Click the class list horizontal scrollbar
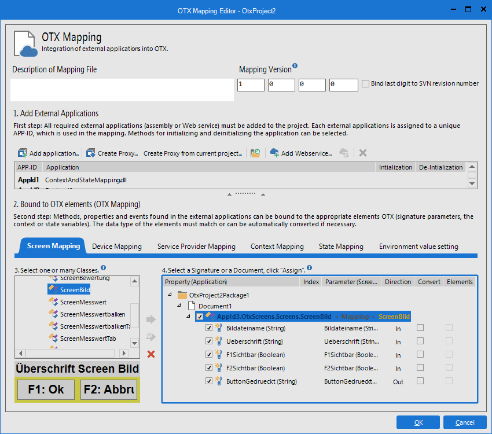 [72, 353]
